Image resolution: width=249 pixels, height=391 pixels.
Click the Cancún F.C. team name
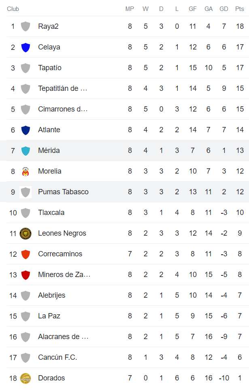pyautogui.click(x=57, y=357)
